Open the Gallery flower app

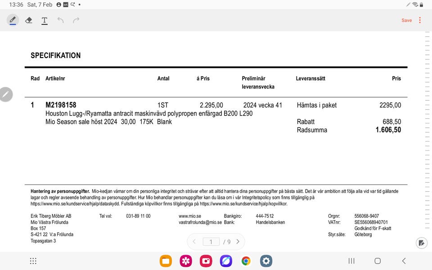[x=186, y=261]
